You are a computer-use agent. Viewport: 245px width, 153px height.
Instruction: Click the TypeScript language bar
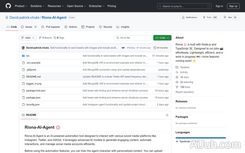click(200, 138)
